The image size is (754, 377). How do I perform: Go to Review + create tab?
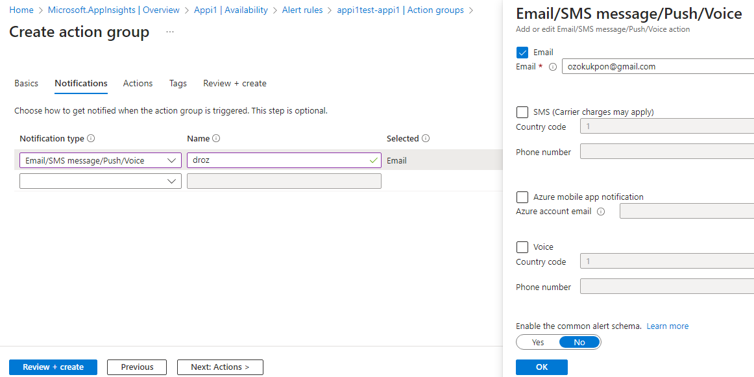pos(235,84)
